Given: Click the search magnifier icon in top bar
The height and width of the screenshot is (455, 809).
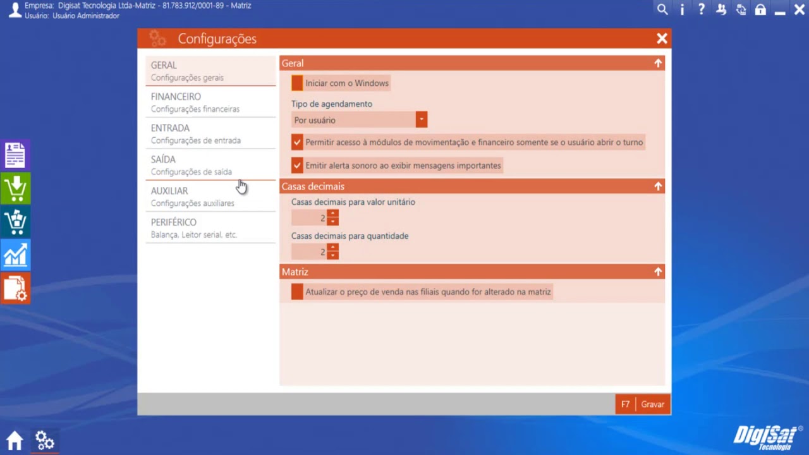Looking at the screenshot, I should coord(662,9).
